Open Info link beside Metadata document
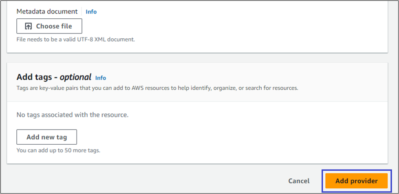399x194 pixels. pos(91,12)
